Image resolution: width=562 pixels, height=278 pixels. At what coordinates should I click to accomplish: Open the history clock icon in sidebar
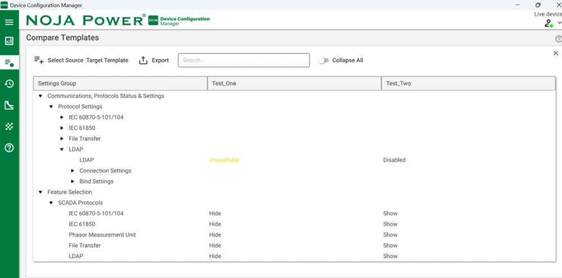pyautogui.click(x=10, y=84)
